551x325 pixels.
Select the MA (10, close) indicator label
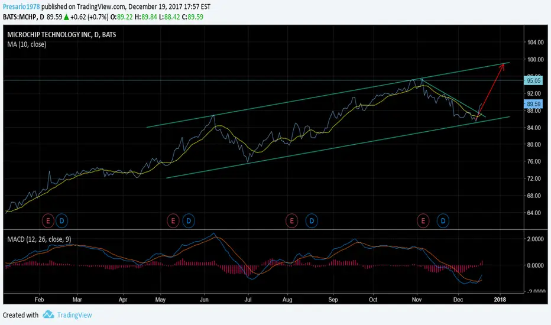[x=27, y=44]
